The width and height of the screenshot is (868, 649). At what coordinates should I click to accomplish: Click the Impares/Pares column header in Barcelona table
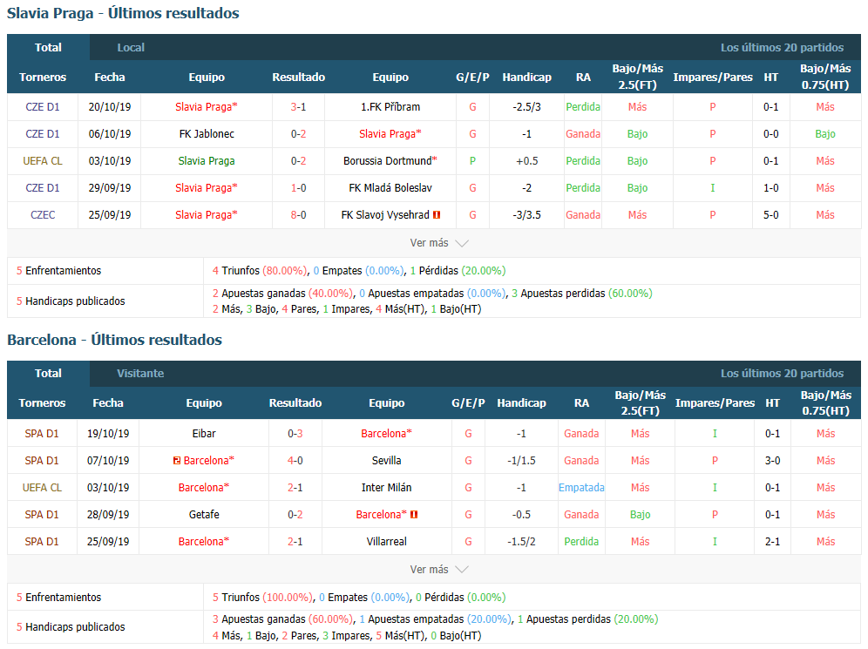(715, 403)
